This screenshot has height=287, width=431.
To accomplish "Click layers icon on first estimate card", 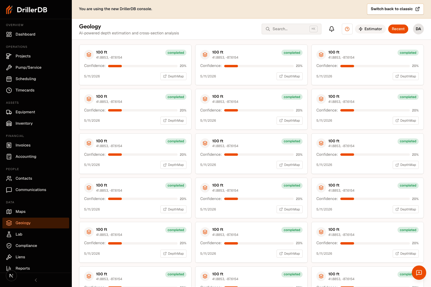I will 89,55.
